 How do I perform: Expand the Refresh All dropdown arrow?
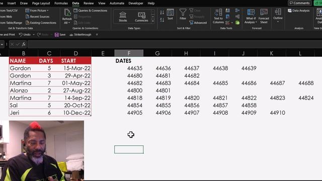(69, 23)
